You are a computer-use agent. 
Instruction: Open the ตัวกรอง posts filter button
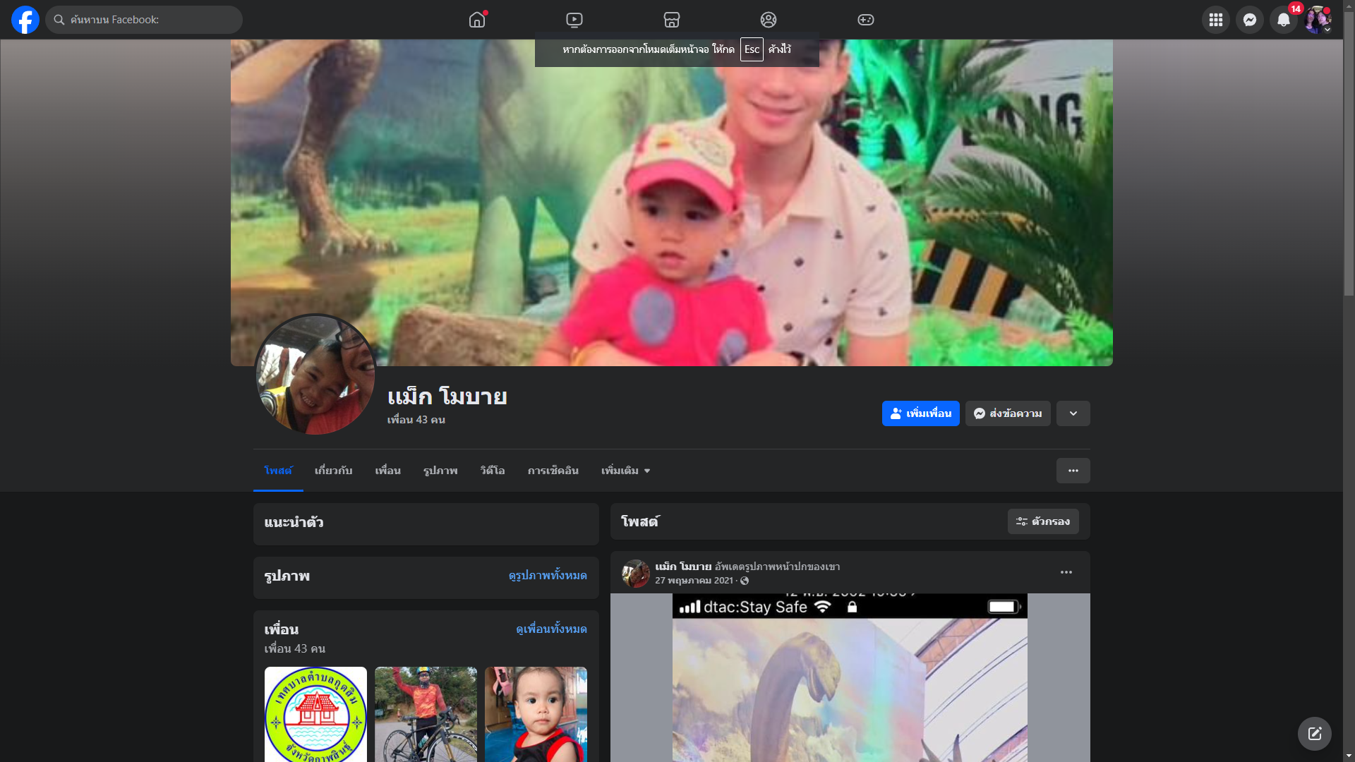[x=1042, y=521]
